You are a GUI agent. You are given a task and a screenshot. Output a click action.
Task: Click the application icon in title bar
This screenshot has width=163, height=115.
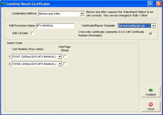click(x=3, y=4)
